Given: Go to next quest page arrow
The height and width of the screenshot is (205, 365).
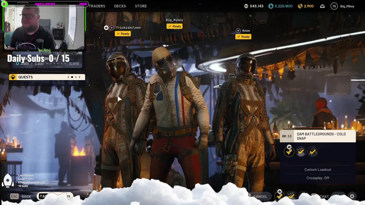Looking at the screenshot, I should (x=80, y=77).
